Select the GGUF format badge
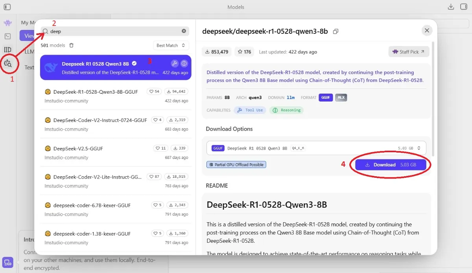472x273 pixels. point(326,98)
